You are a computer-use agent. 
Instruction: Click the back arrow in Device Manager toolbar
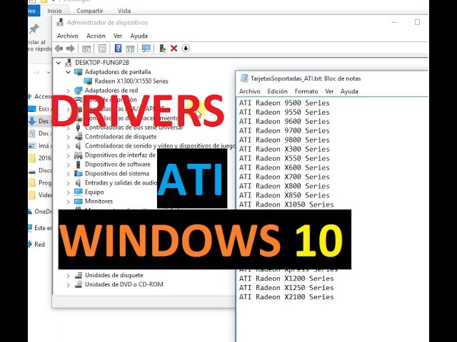click(x=59, y=48)
